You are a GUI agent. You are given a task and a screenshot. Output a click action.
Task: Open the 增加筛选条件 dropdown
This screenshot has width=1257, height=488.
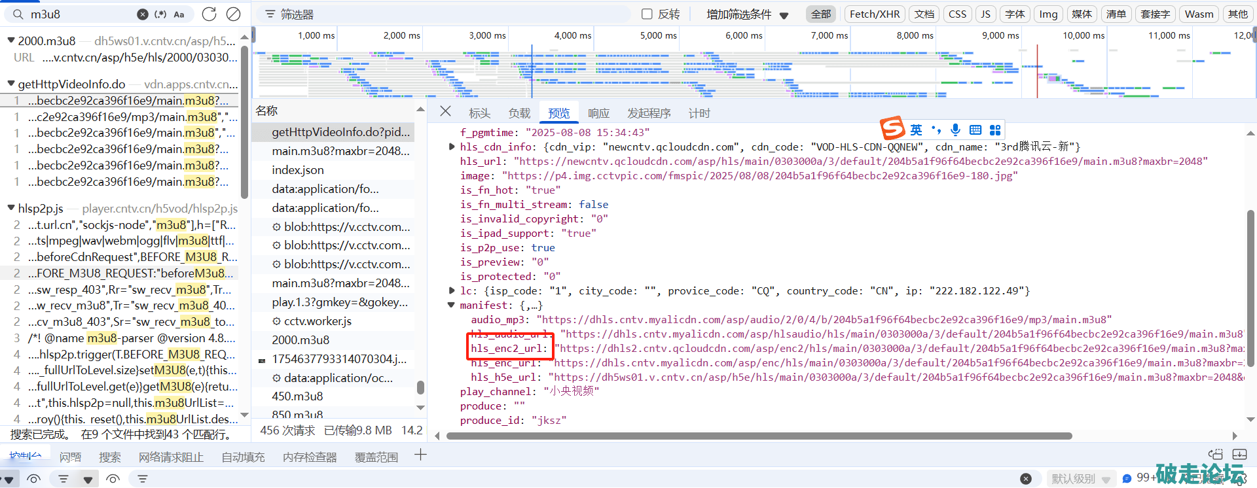[747, 14]
